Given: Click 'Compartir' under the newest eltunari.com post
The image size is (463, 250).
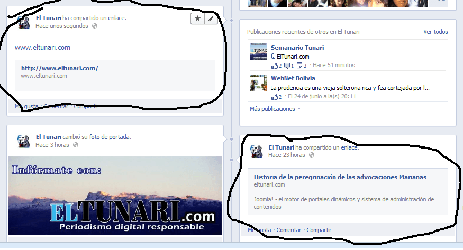Looking at the screenshot, I should [86, 106].
